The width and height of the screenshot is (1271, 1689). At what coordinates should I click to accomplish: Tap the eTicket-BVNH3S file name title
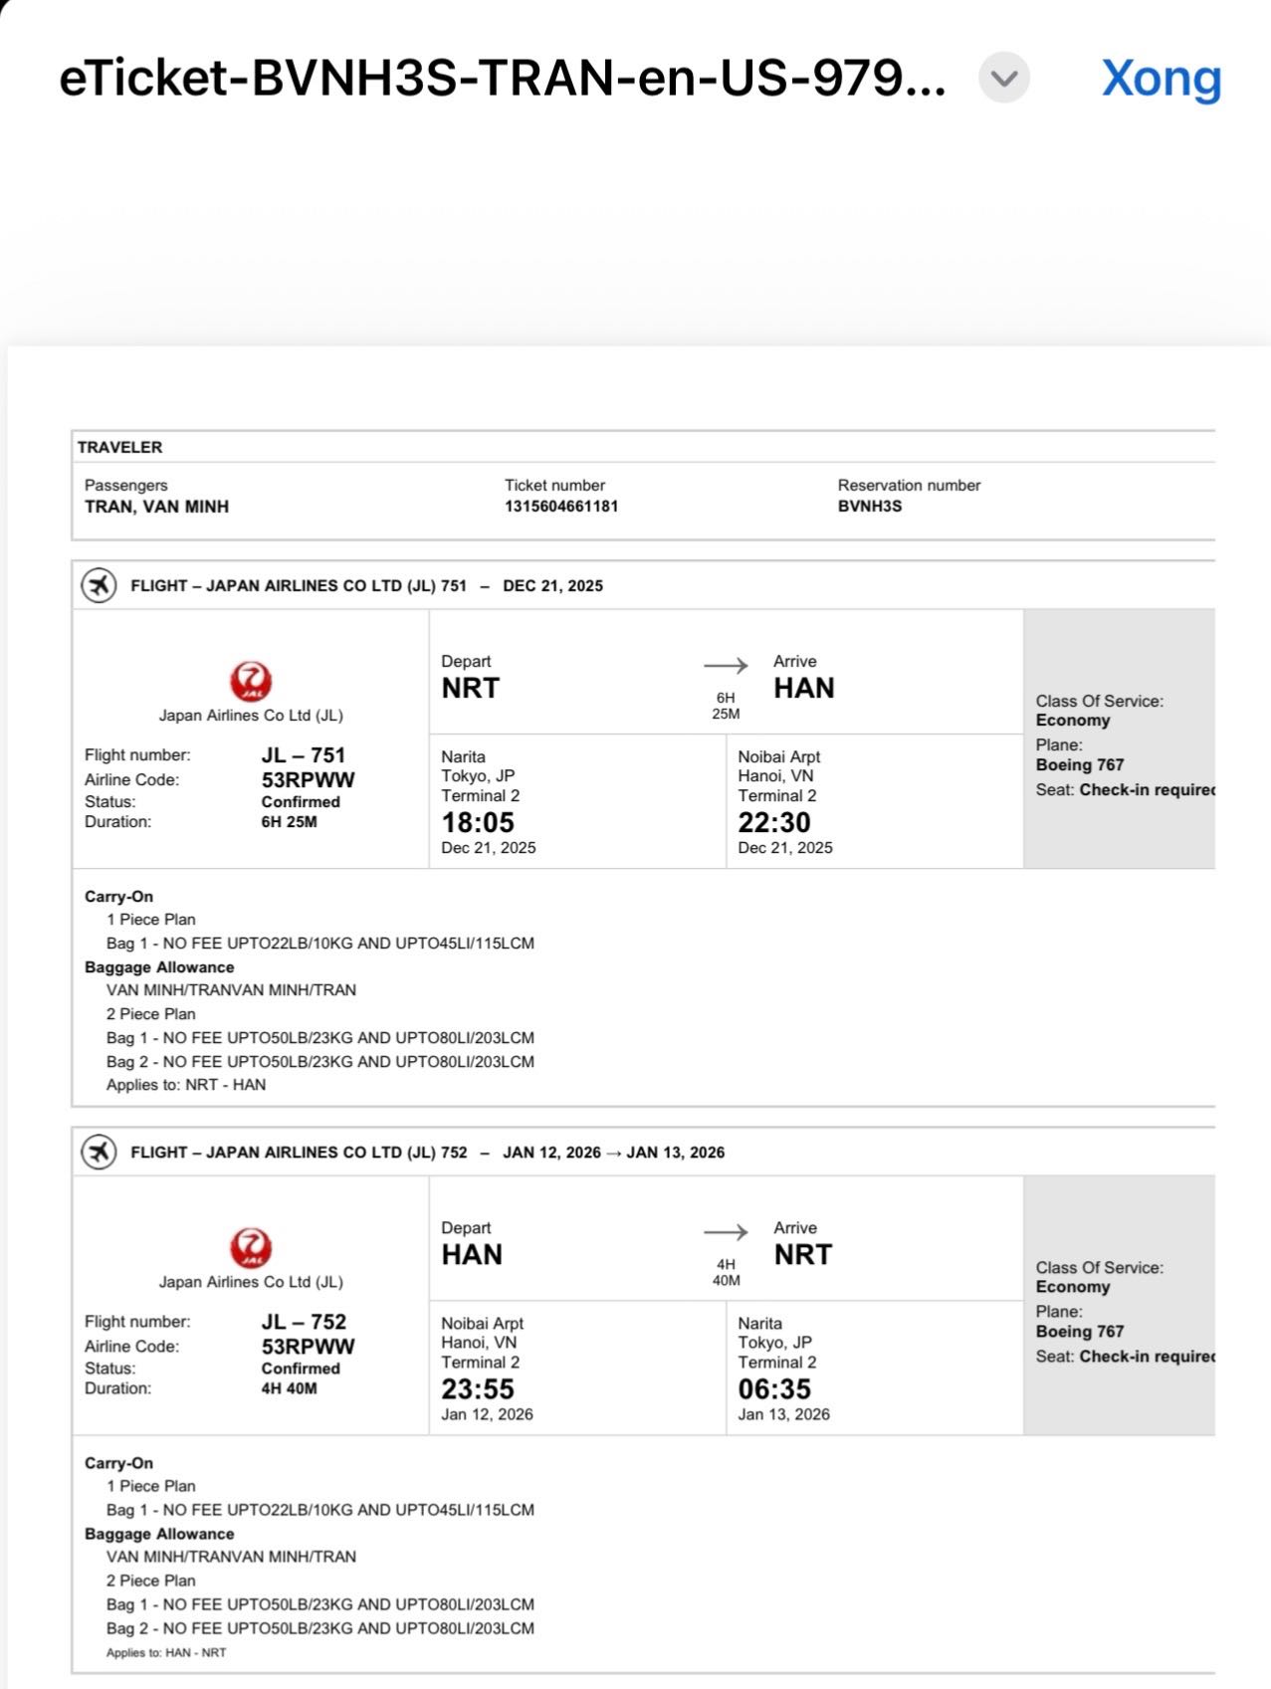(x=503, y=78)
